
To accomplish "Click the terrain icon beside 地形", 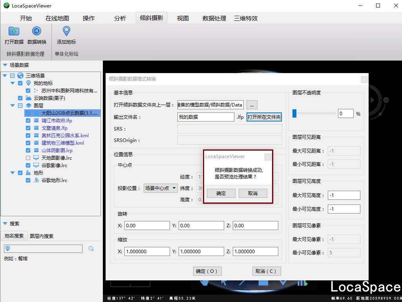I will [28, 173].
